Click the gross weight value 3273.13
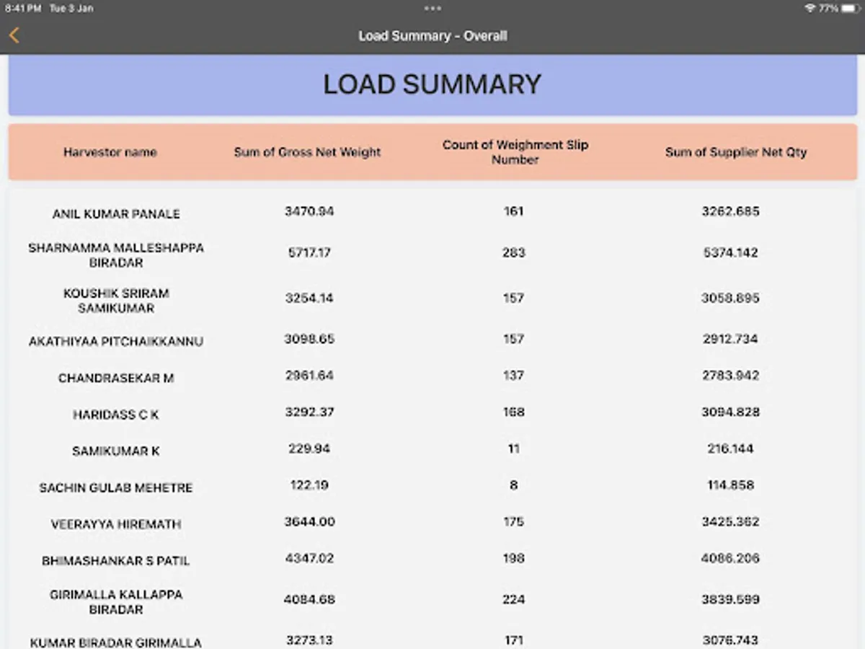Image resolution: width=865 pixels, height=649 pixels. tap(309, 640)
